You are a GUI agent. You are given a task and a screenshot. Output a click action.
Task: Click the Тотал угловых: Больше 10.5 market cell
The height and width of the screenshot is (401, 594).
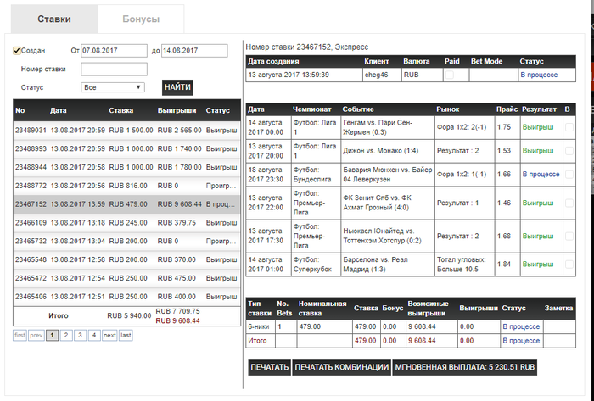tap(464, 265)
